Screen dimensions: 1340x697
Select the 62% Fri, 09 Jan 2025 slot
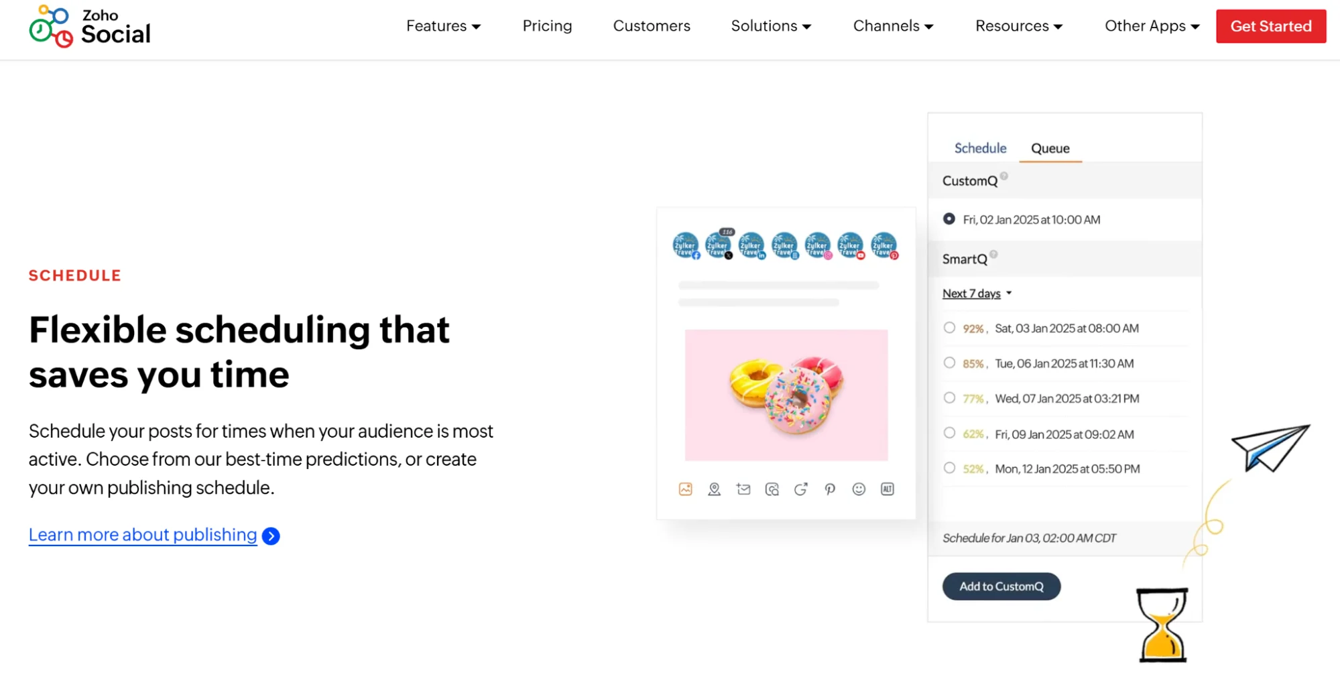tap(949, 433)
